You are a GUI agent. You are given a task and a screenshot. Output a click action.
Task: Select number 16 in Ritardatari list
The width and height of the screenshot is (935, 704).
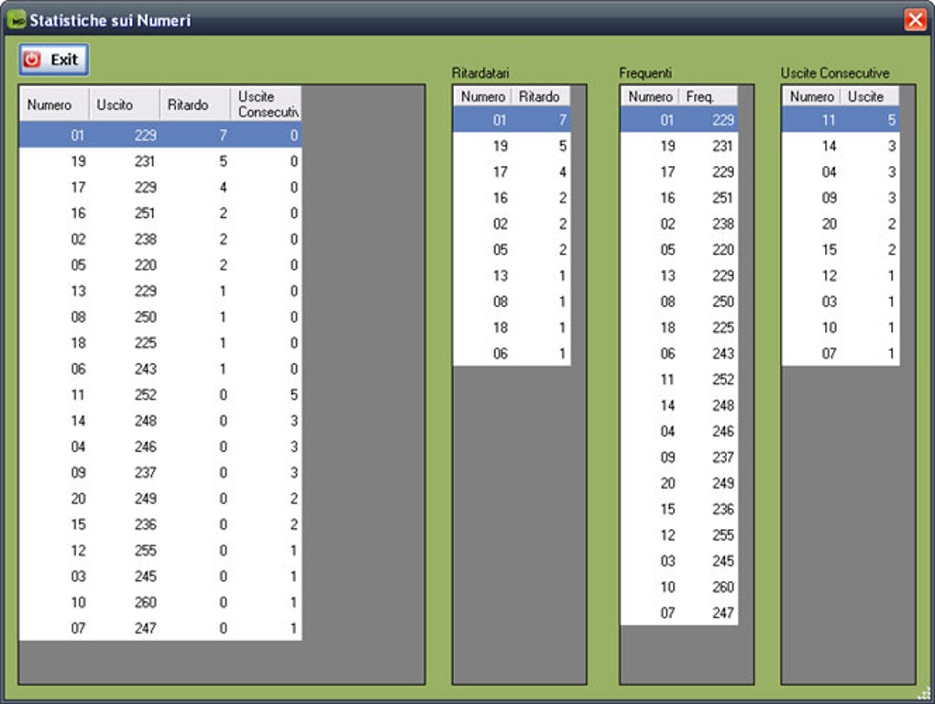pos(511,198)
